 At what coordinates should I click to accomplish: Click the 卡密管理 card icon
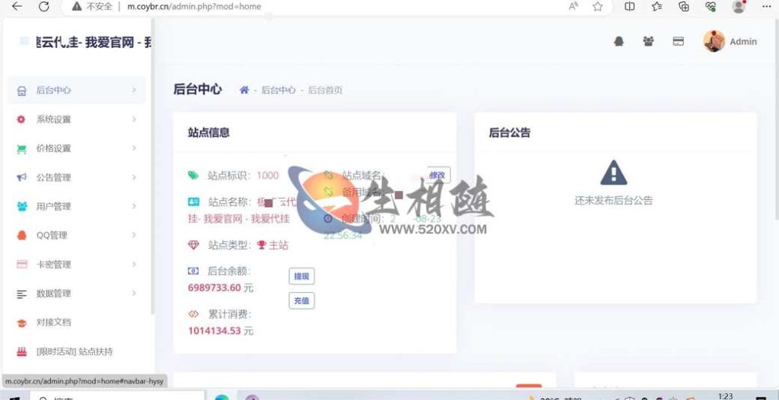pos(22,265)
